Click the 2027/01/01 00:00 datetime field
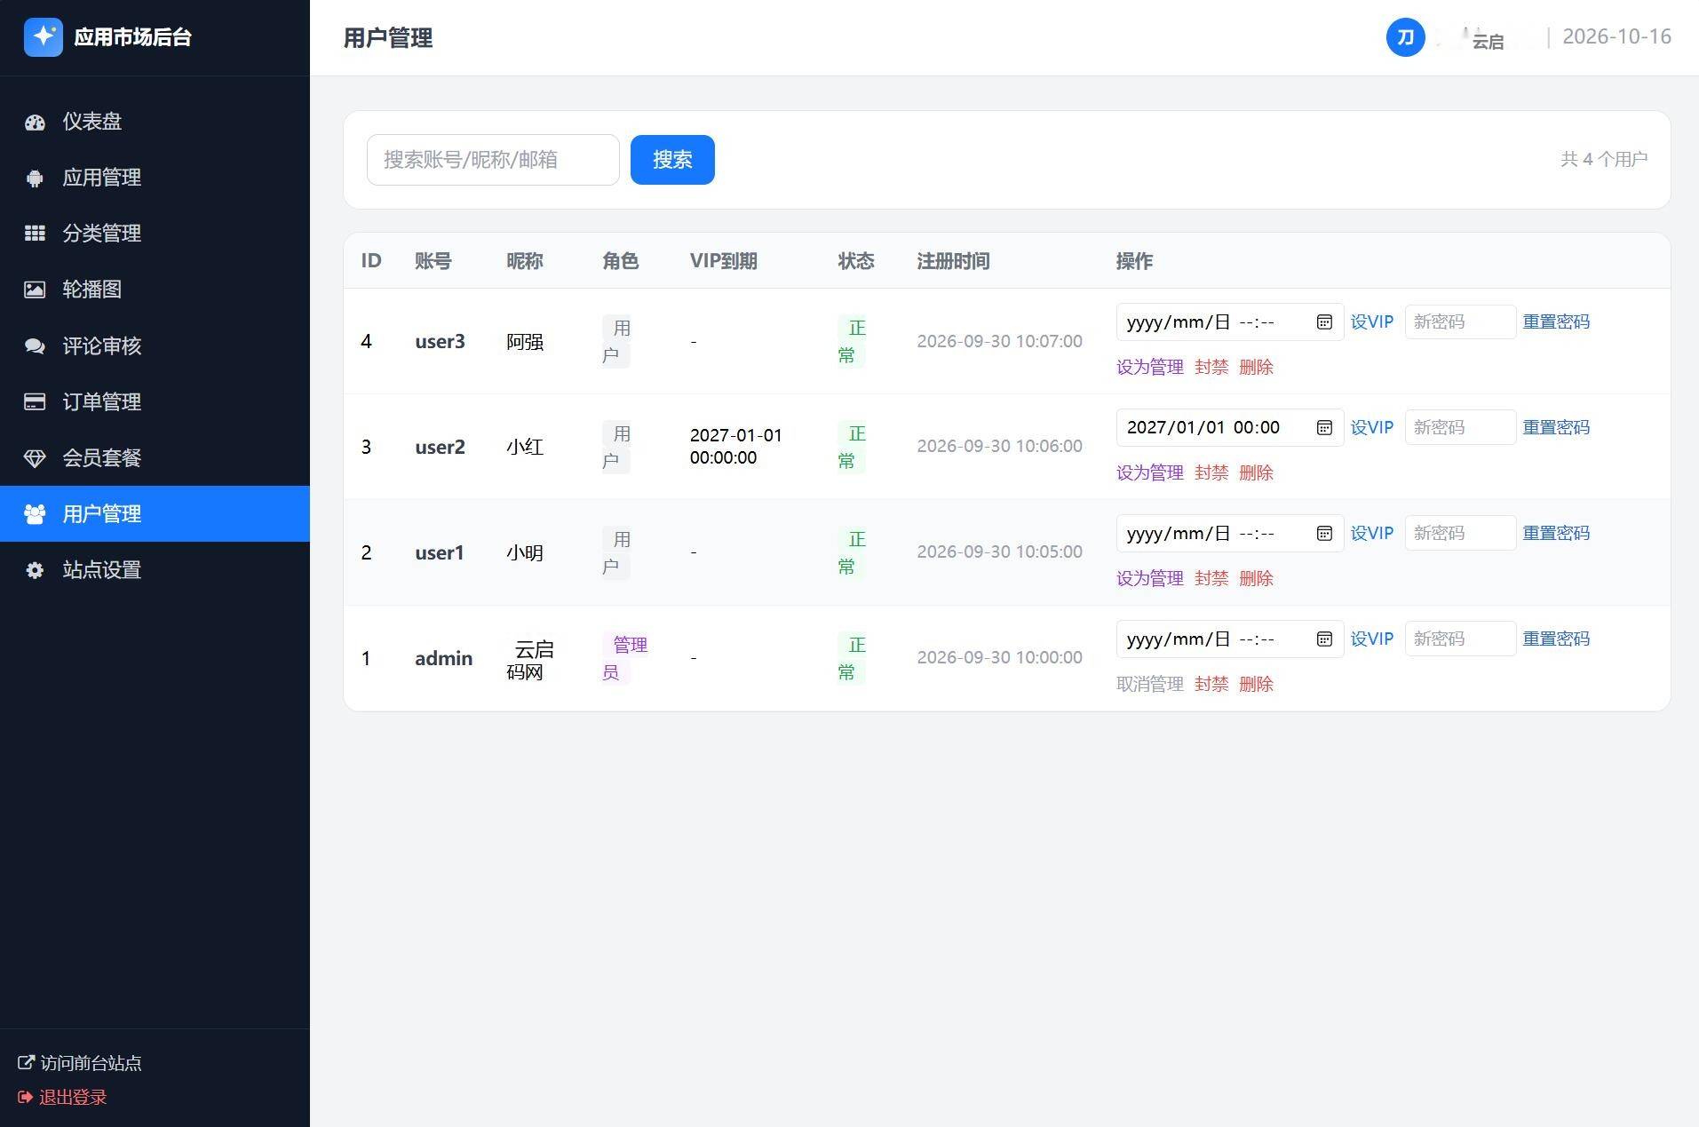The image size is (1699, 1127). [1230, 428]
